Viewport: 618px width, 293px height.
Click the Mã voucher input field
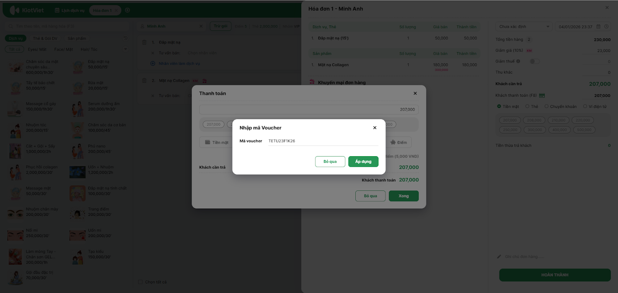pos(323,141)
